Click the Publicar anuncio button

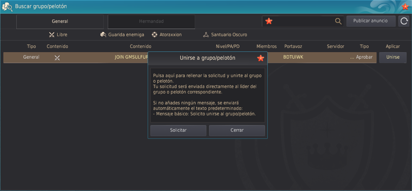371,21
